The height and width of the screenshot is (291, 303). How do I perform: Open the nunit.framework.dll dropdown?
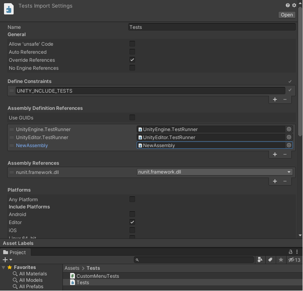click(215, 172)
